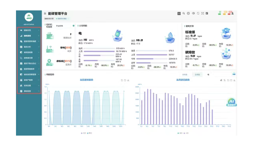The height and width of the screenshot is (144, 272).
Task: Download the hourly trend chart as image
Action: (x=128, y=80)
